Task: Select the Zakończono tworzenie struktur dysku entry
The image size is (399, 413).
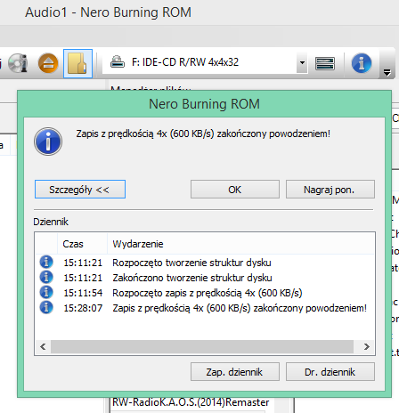Action: pyautogui.click(x=192, y=278)
